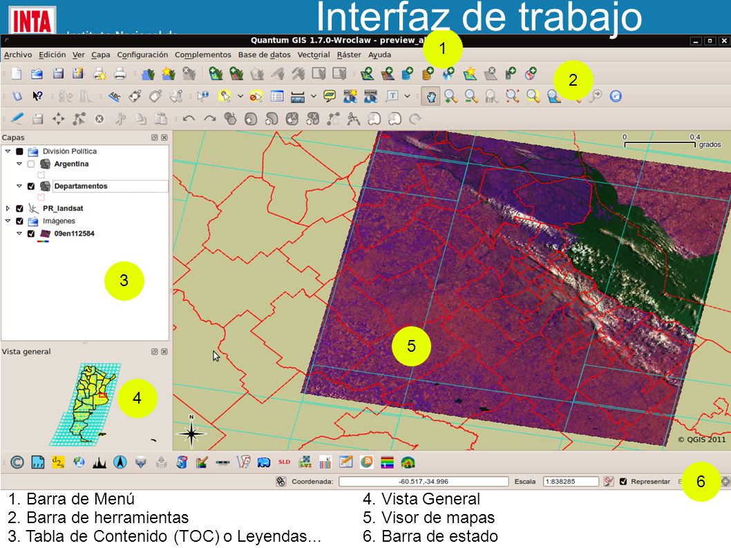
Task: Click the Vista general overview map
Action: (85, 404)
